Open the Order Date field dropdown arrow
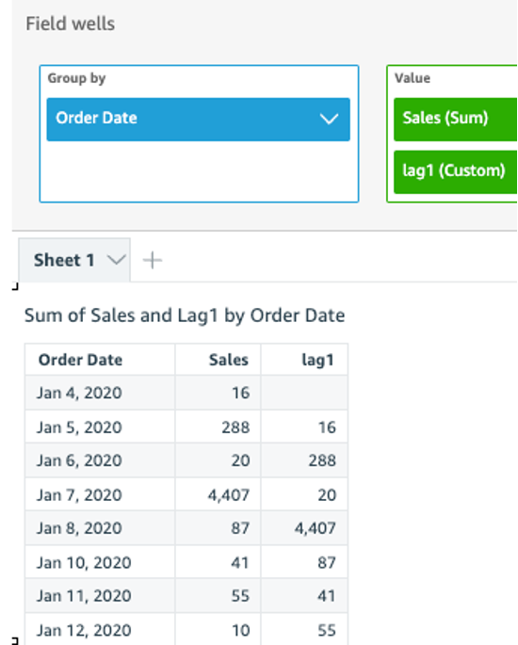 click(x=329, y=120)
